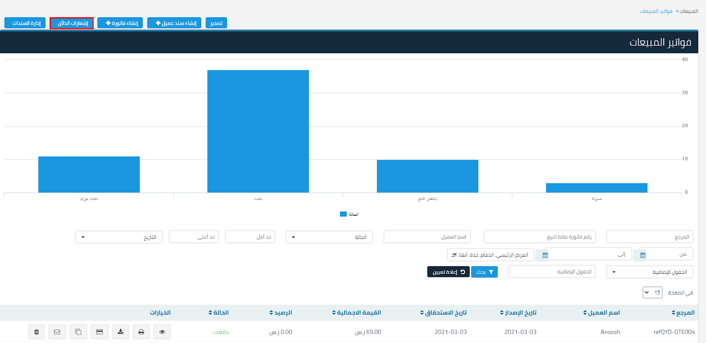The image size is (706, 343).
Task: Focus the اسم العميل input field
Action: 427,237
